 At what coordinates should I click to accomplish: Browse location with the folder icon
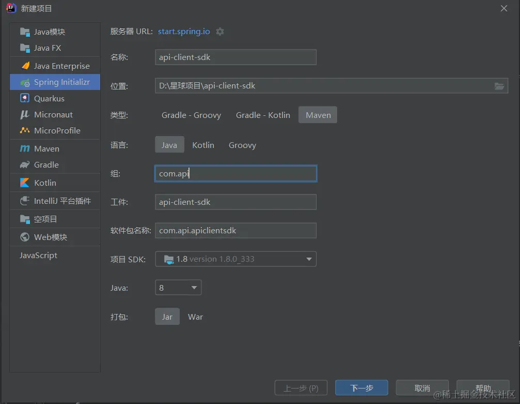[x=499, y=86]
